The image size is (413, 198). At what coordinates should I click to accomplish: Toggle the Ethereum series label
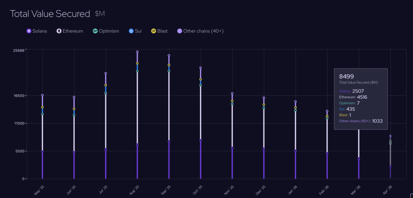[73, 31]
